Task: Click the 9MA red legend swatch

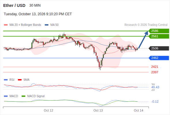Action: tap(20, 80)
